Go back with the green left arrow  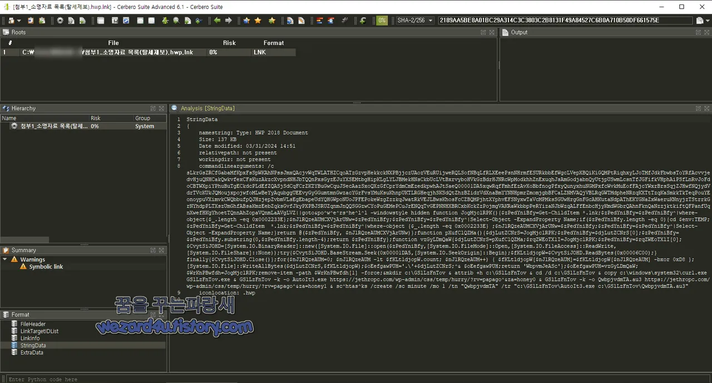click(x=217, y=21)
